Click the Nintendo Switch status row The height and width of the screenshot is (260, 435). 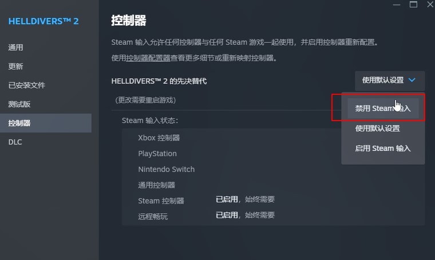273,169
